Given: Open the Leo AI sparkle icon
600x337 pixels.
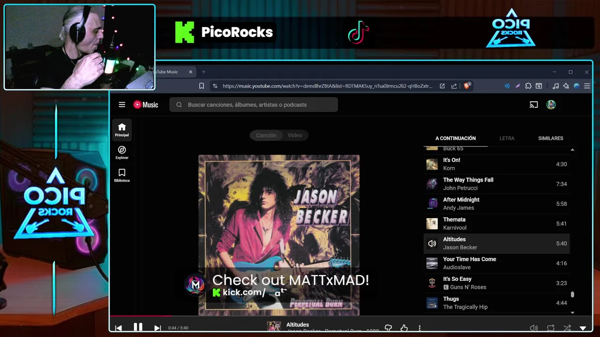Looking at the screenshot, I should coord(566,86).
